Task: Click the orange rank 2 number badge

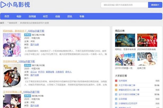Action: point(116,85)
